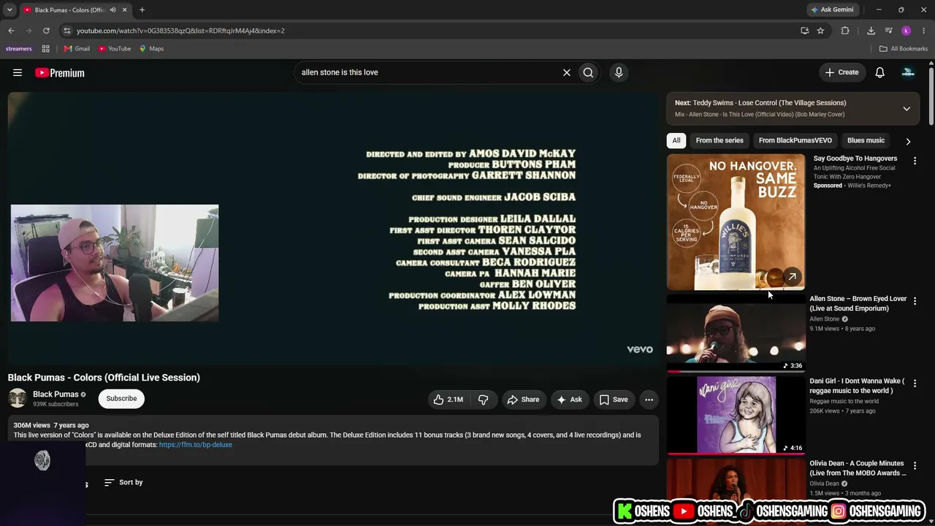935x526 pixels.
Task: Click the Ask Gemini button
Action: coord(832,10)
